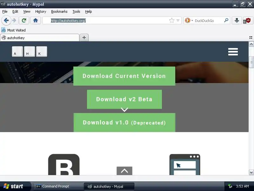Open the File menu

click(5, 11)
